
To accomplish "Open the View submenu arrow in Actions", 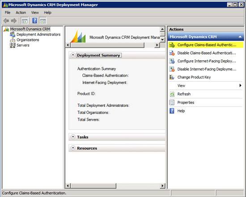I will (x=240, y=86).
